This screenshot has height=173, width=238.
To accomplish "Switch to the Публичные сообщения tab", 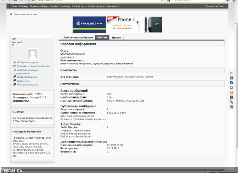I will 79,38.
